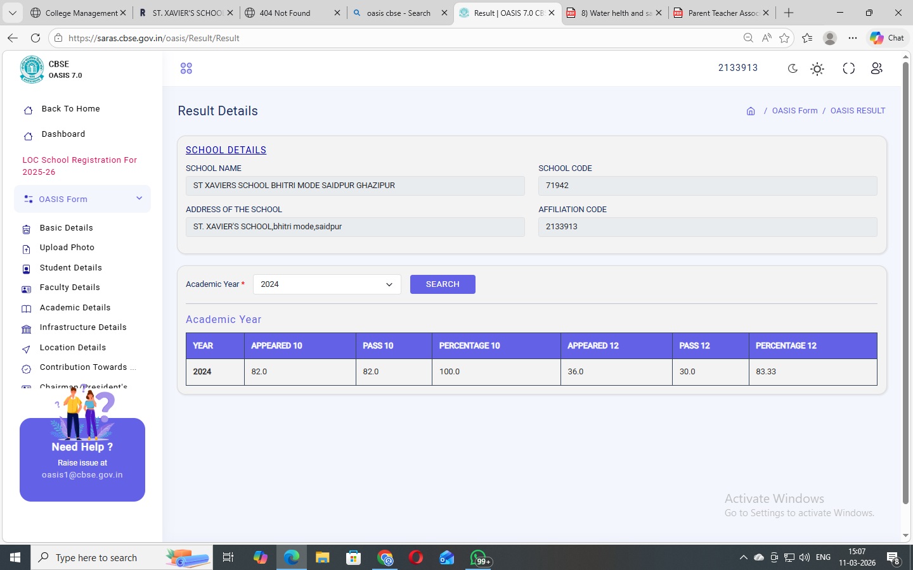Follow the OASIS Form breadcrumb link
The height and width of the screenshot is (570, 913).
[x=794, y=111]
